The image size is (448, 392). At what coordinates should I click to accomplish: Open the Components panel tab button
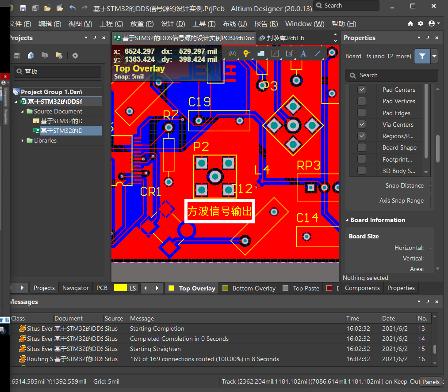pyautogui.click(x=362, y=288)
